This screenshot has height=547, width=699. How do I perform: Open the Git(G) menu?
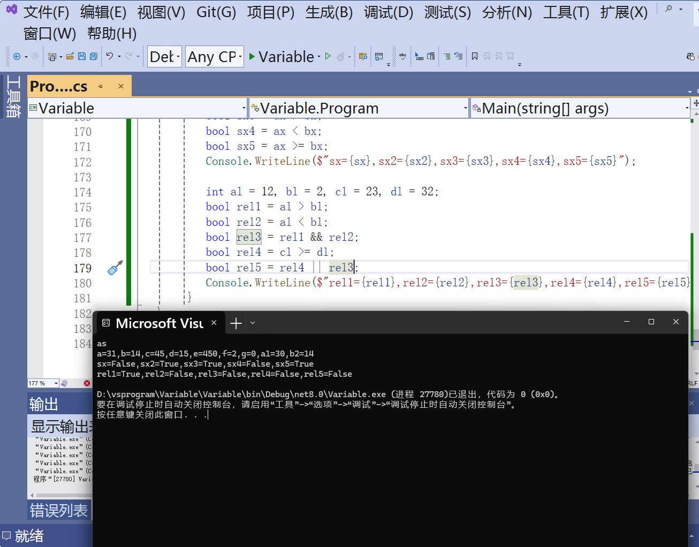click(x=216, y=12)
